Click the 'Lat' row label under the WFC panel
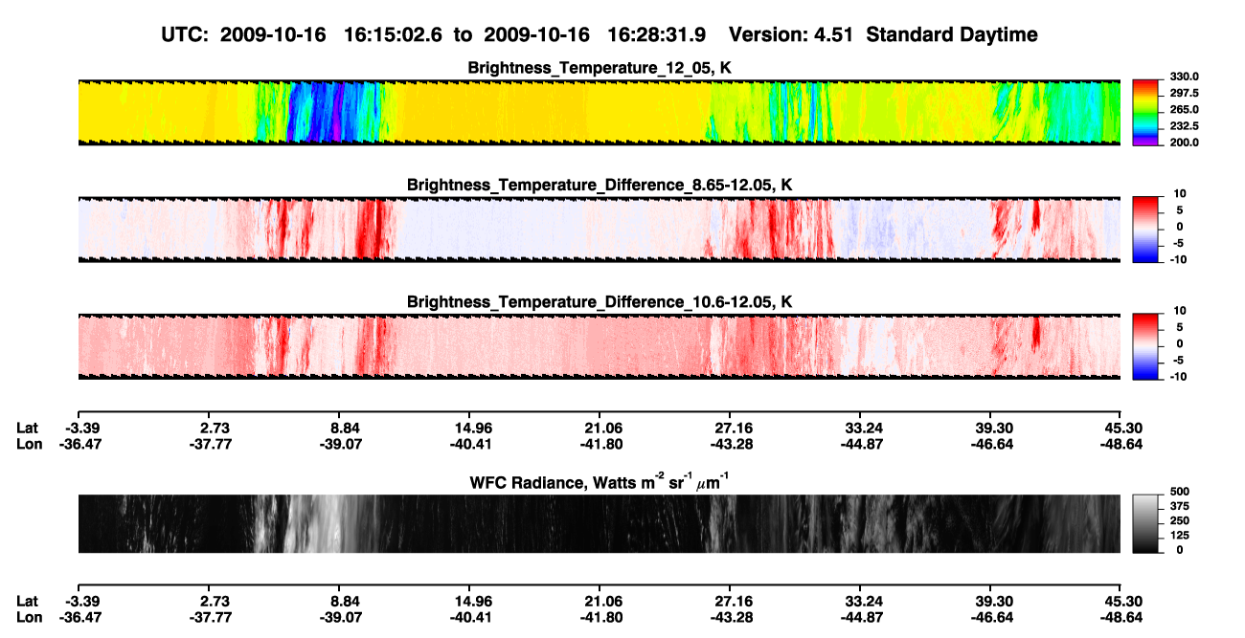Viewport: 1245px width, 638px height. [28, 601]
